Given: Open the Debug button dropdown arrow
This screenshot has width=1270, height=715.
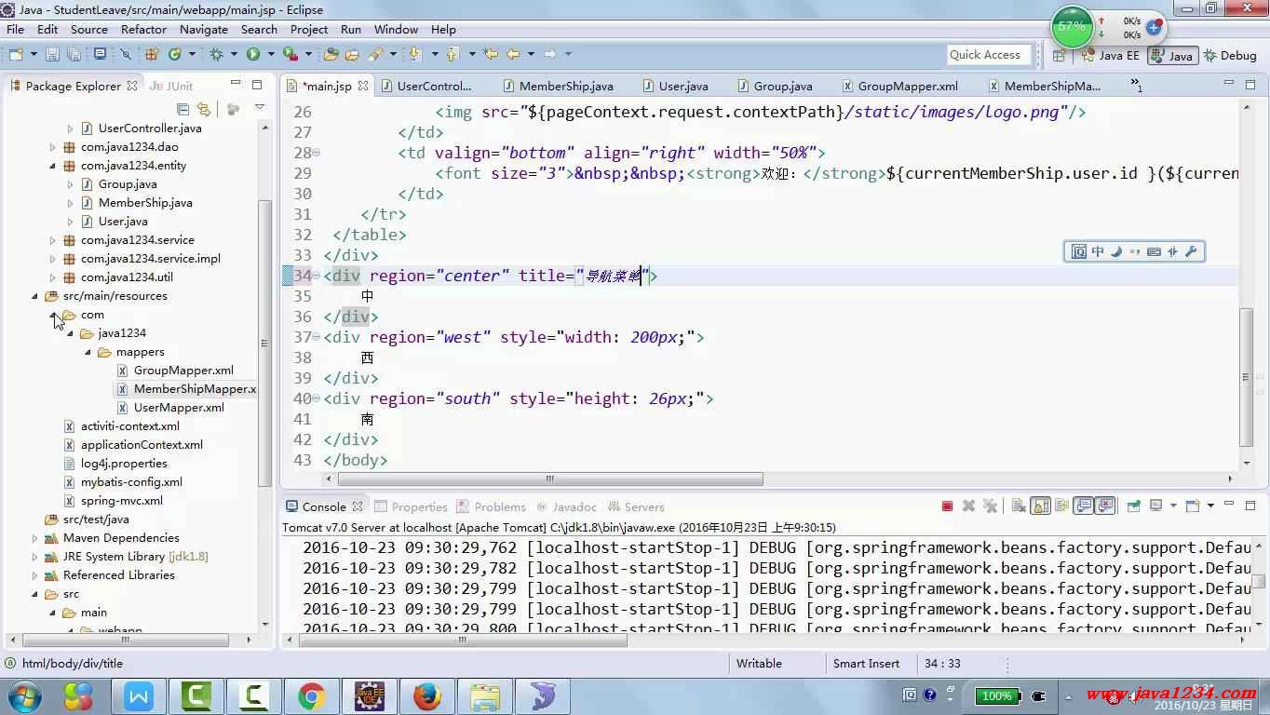Looking at the screenshot, I should [234, 55].
